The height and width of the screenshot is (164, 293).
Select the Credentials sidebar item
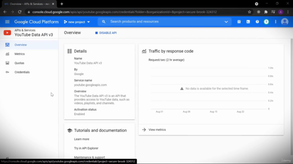pyautogui.click(x=29, y=72)
